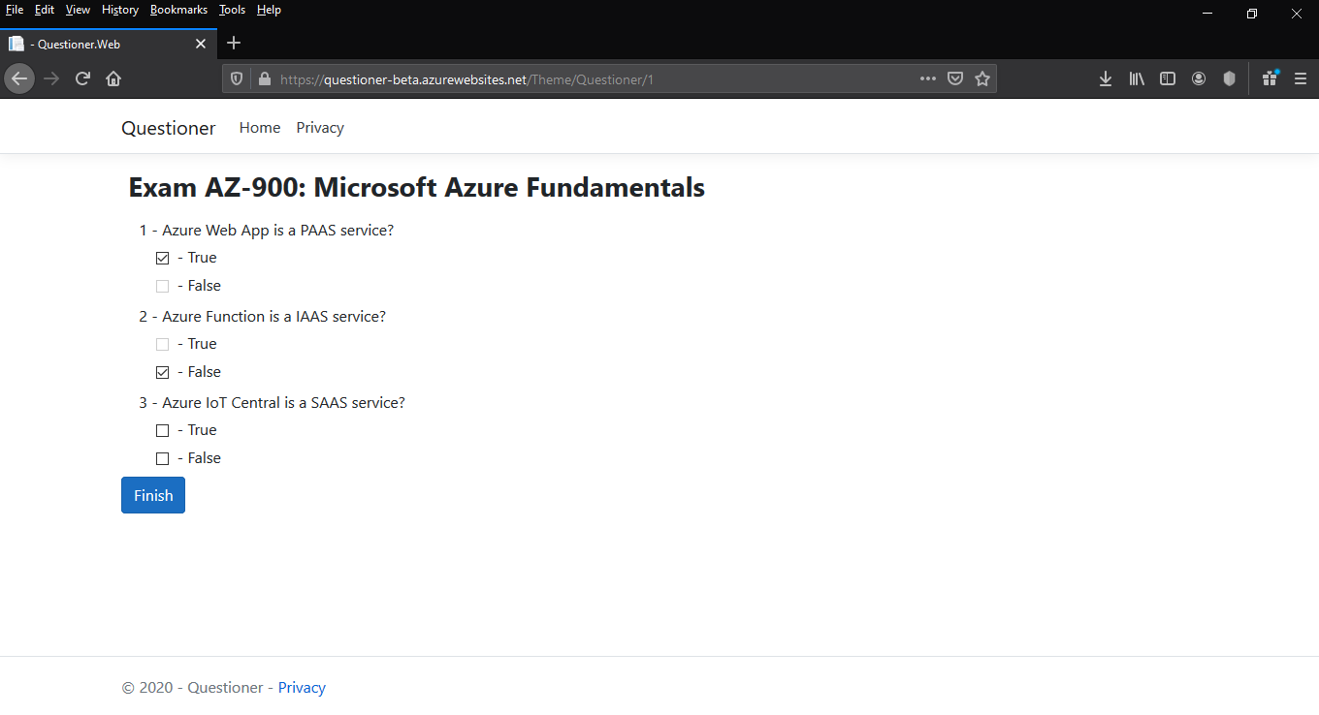Click question text 'Azure Function is a IAAS service?'
This screenshot has height=715, width=1319.
273,317
